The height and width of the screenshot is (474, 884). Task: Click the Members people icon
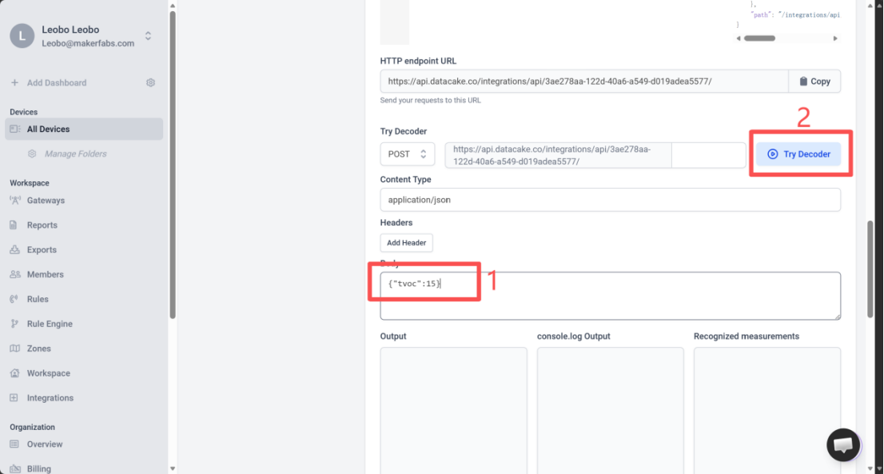coord(15,274)
